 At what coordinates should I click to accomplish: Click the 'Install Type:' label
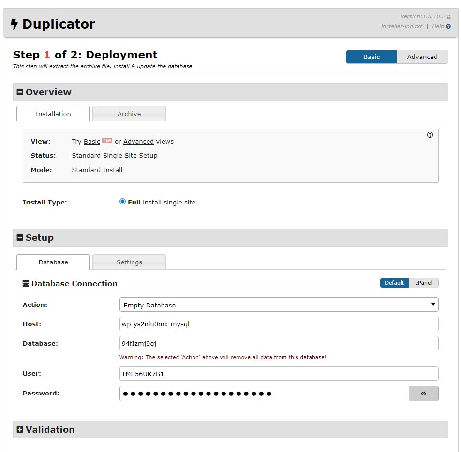click(x=45, y=202)
